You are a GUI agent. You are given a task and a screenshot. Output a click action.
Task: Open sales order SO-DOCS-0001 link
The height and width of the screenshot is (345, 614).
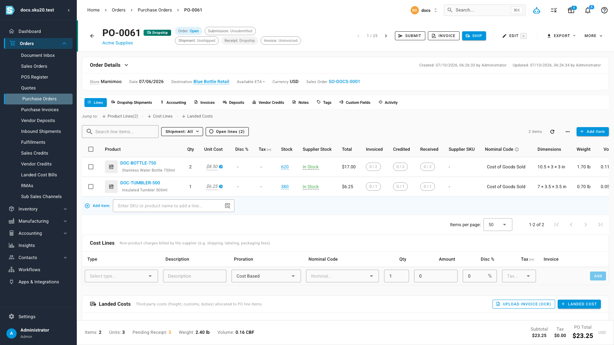(x=344, y=82)
